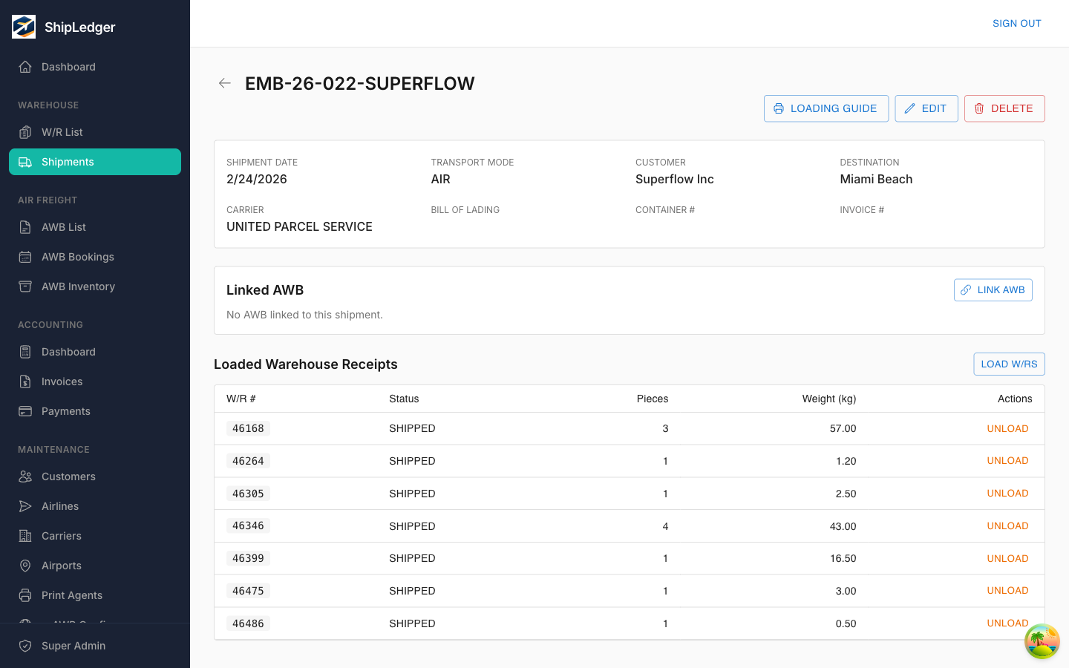Click the Accounting Dashboard calculator icon
The height and width of the screenshot is (668, 1069).
coord(25,352)
